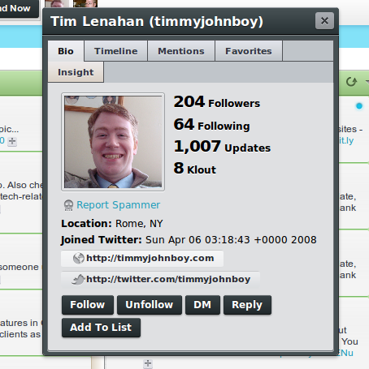
Task: Switch to the Timeline tab
Action: (x=116, y=51)
